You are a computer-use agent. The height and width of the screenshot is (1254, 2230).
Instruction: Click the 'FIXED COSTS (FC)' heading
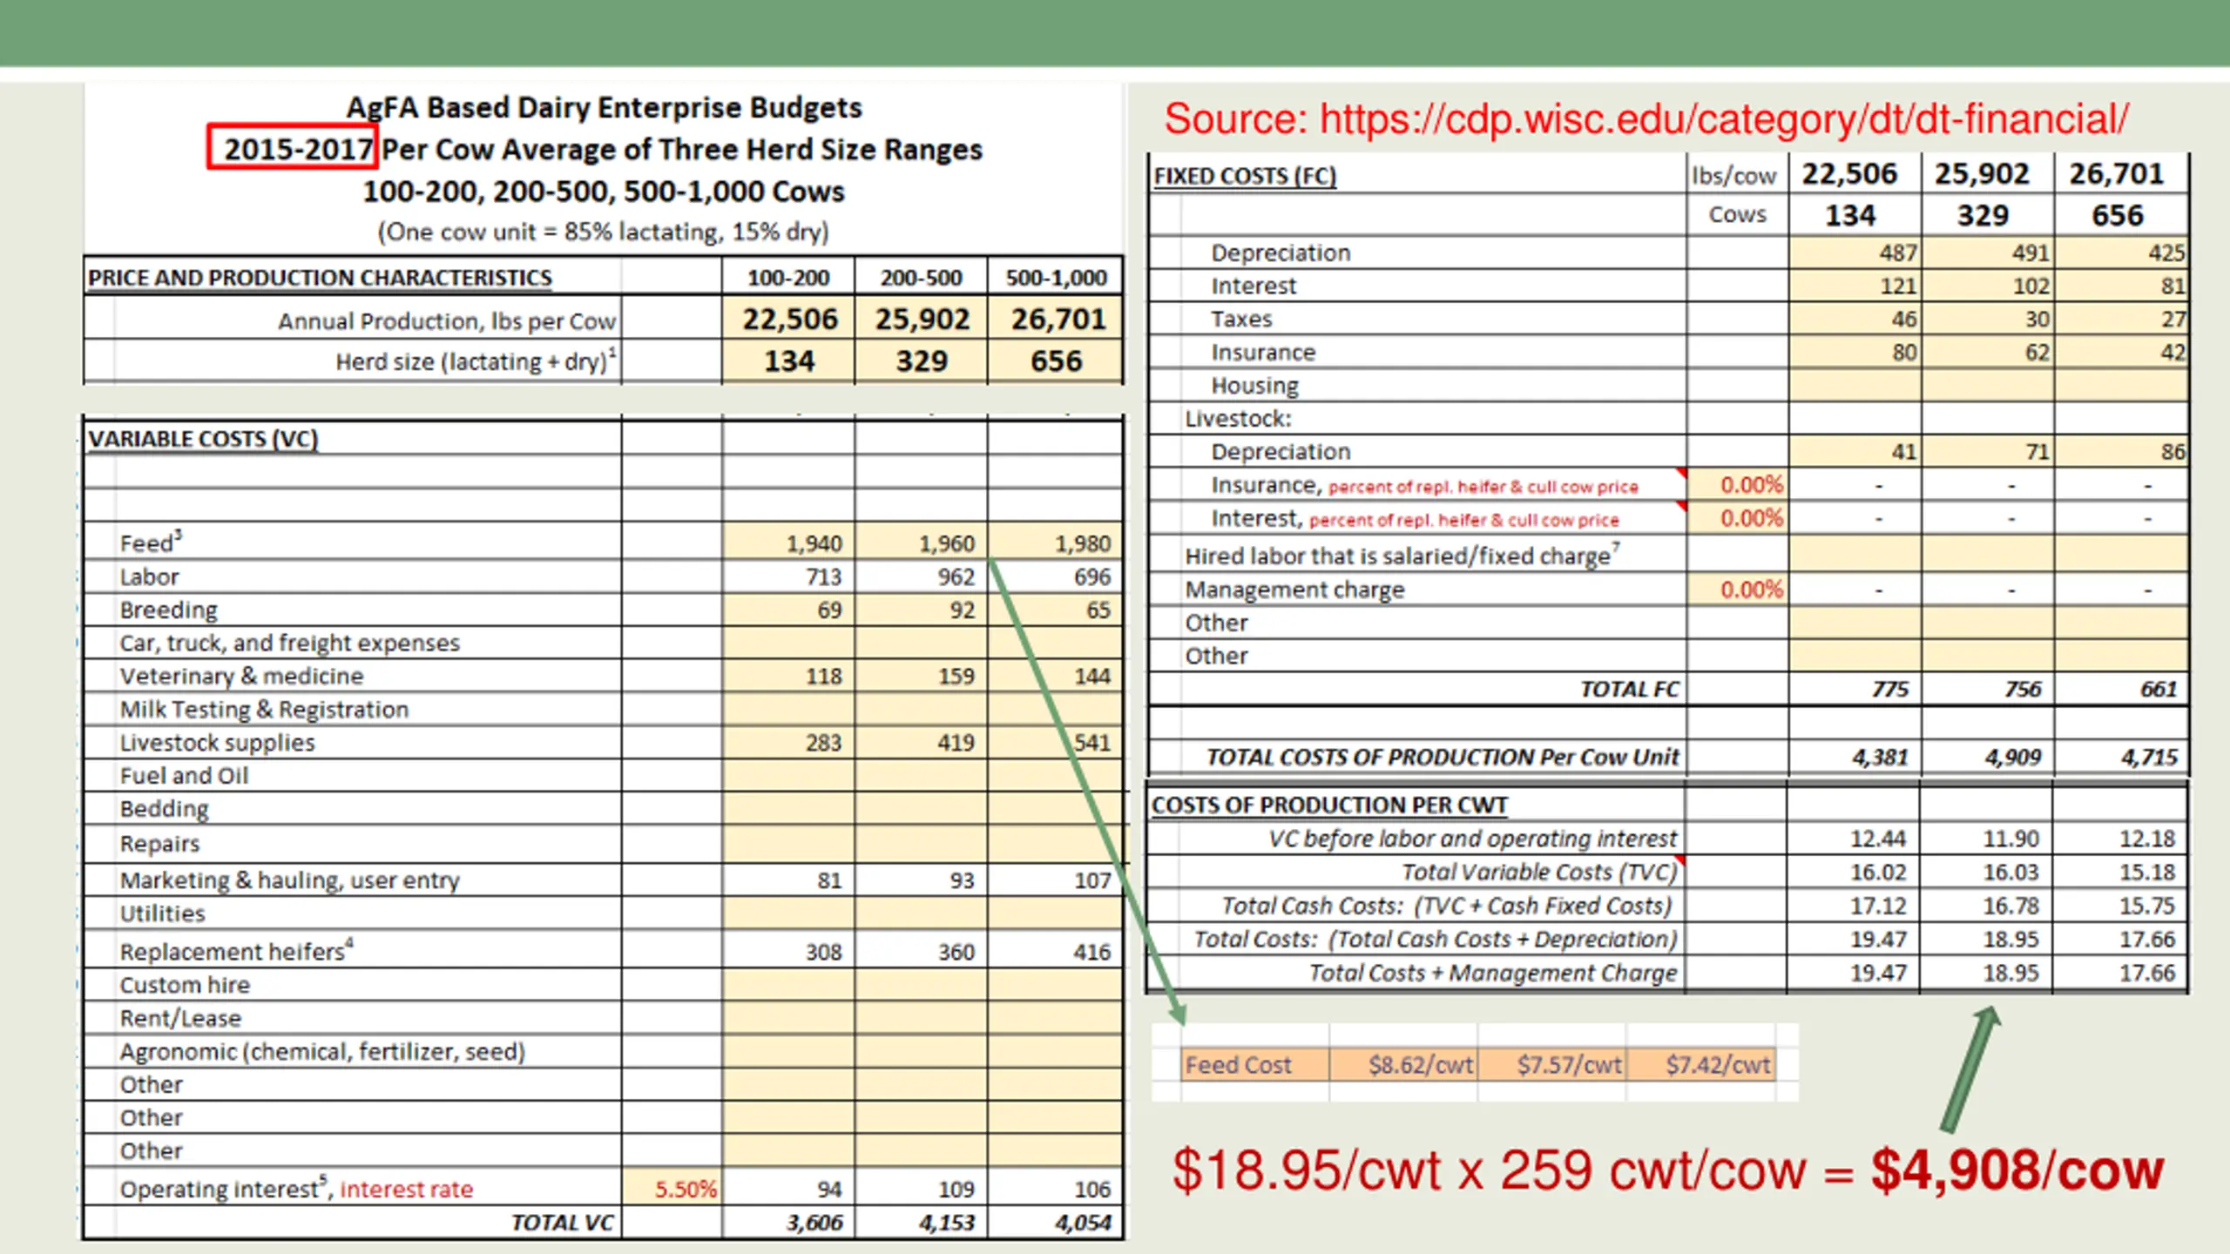click(x=1245, y=176)
